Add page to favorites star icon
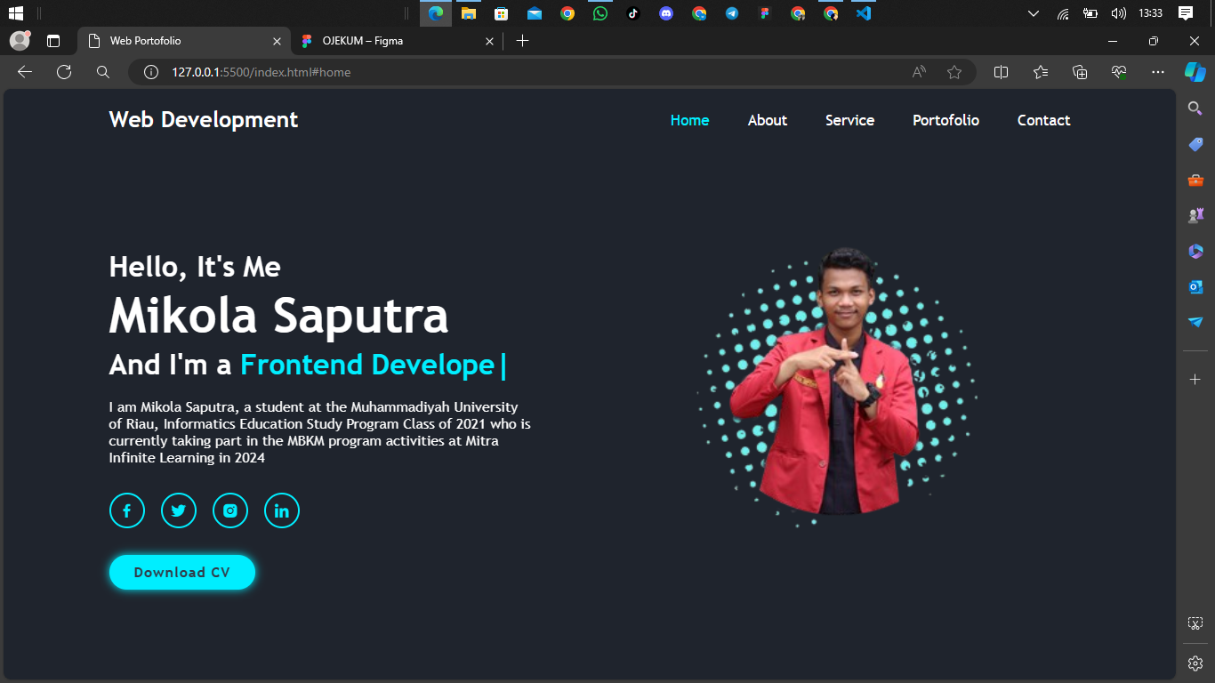This screenshot has height=683, width=1215. [x=954, y=72]
